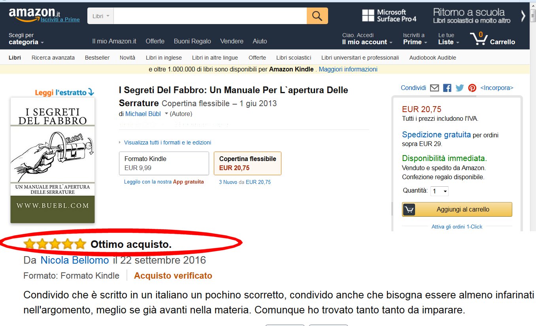Open the Libri search category dropdown

100,16
